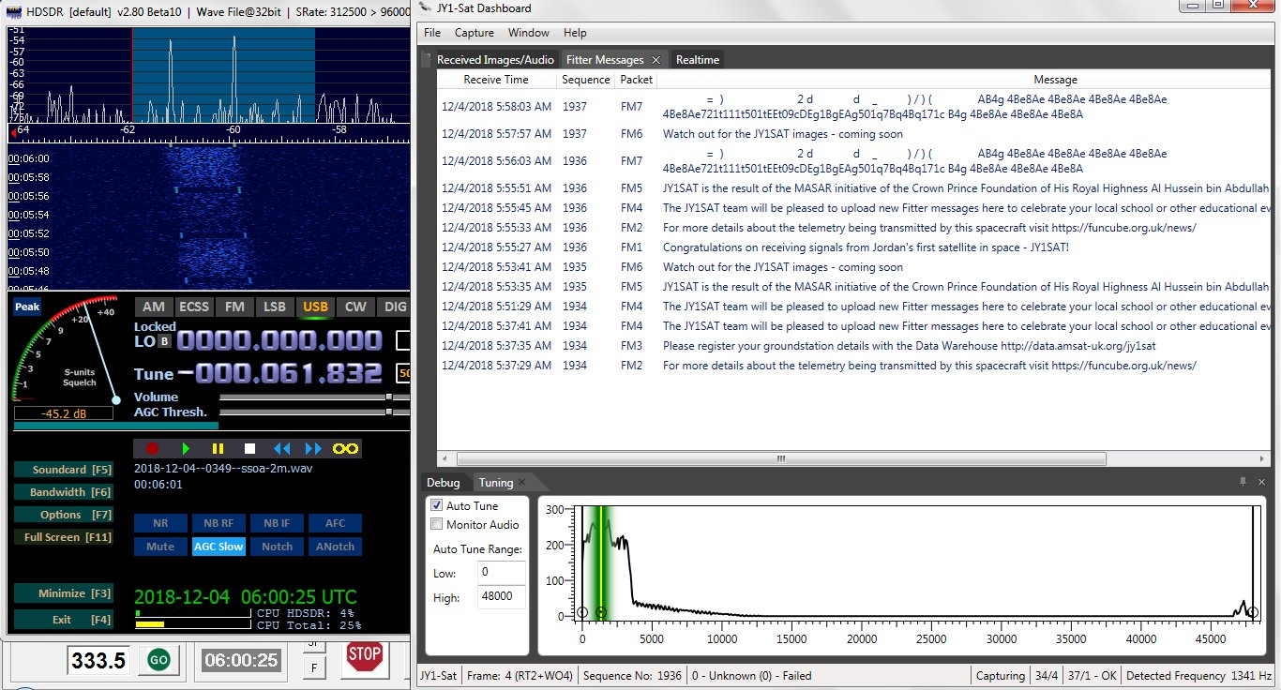Click the red STOP sign button
The width and height of the screenshot is (1281, 690).
tap(364, 656)
